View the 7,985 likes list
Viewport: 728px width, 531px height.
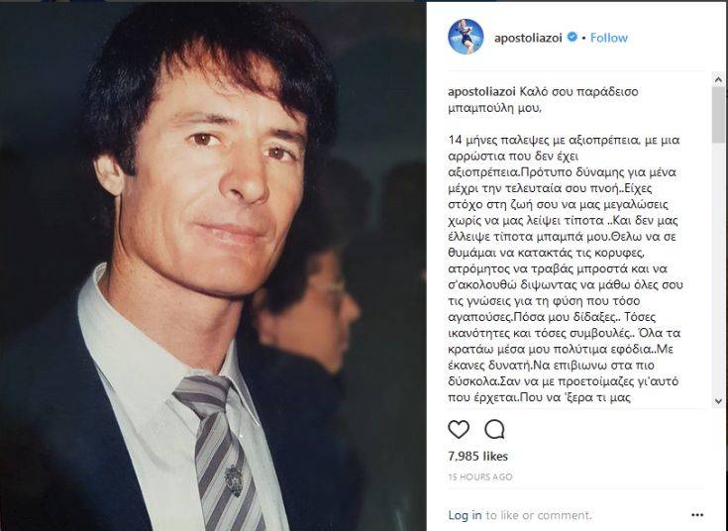pos(477,457)
